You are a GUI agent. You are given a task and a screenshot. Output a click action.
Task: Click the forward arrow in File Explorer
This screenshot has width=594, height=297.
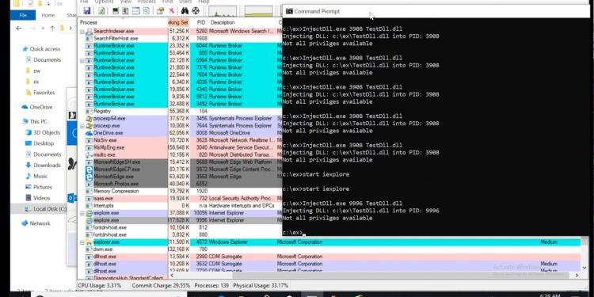[32, 29]
